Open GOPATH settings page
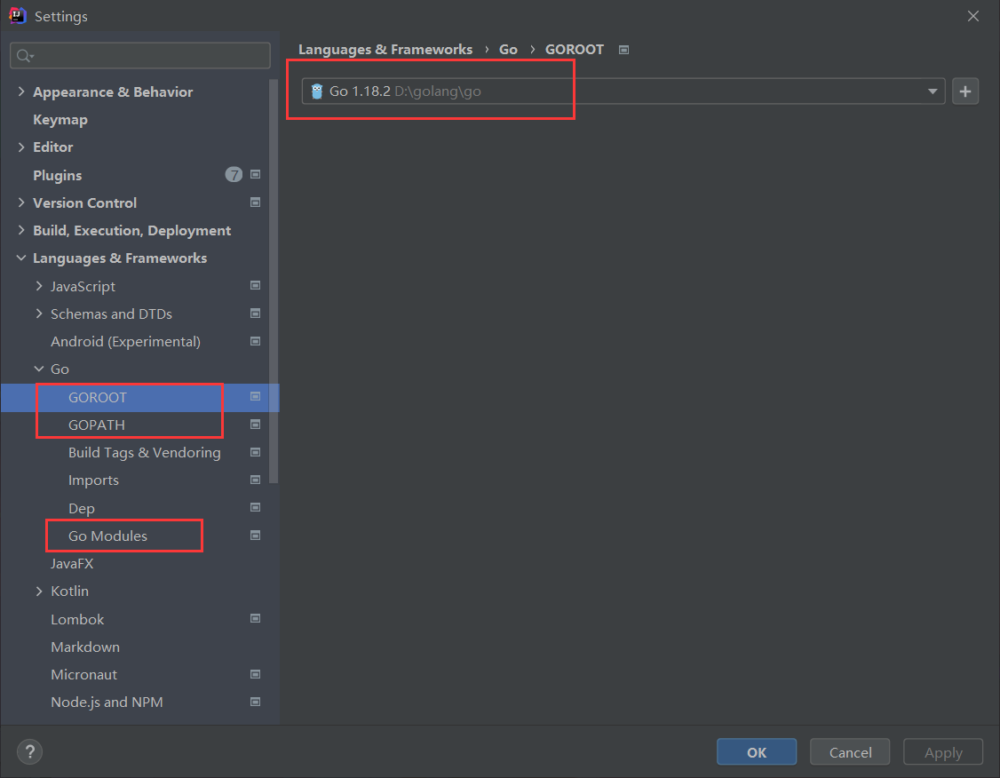The image size is (1000, 778). 96,425
